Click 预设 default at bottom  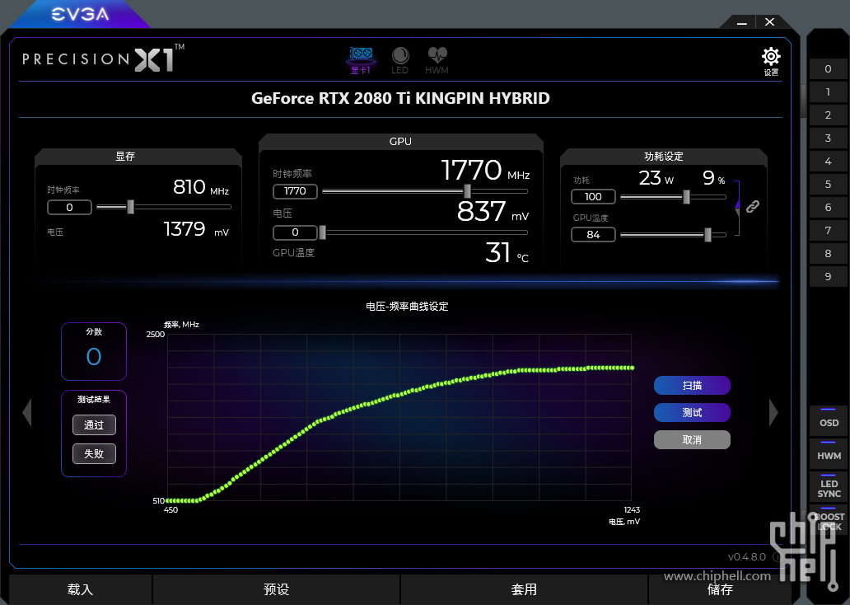click(x=277, y=589)
